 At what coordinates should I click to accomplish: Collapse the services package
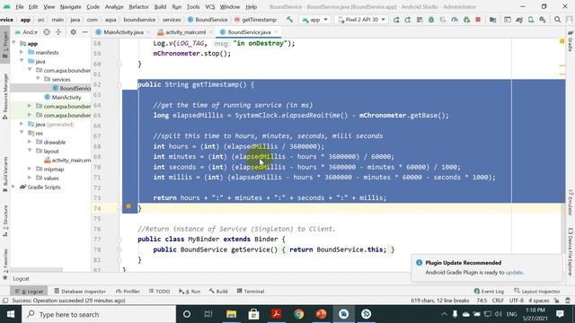(x=38, y=79)
